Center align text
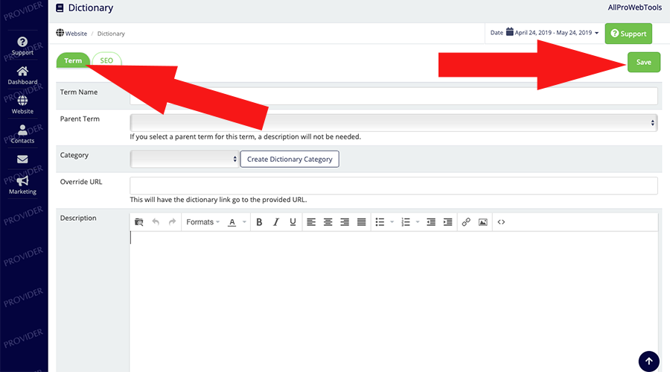 [328, 221]
